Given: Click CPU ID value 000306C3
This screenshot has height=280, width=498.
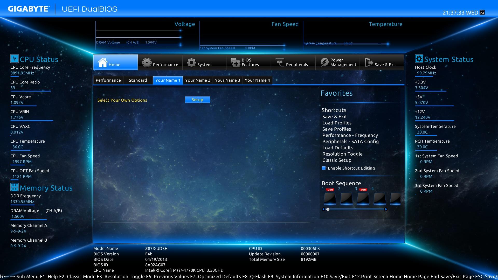Looking at the screenshot, I should (310, 249).
